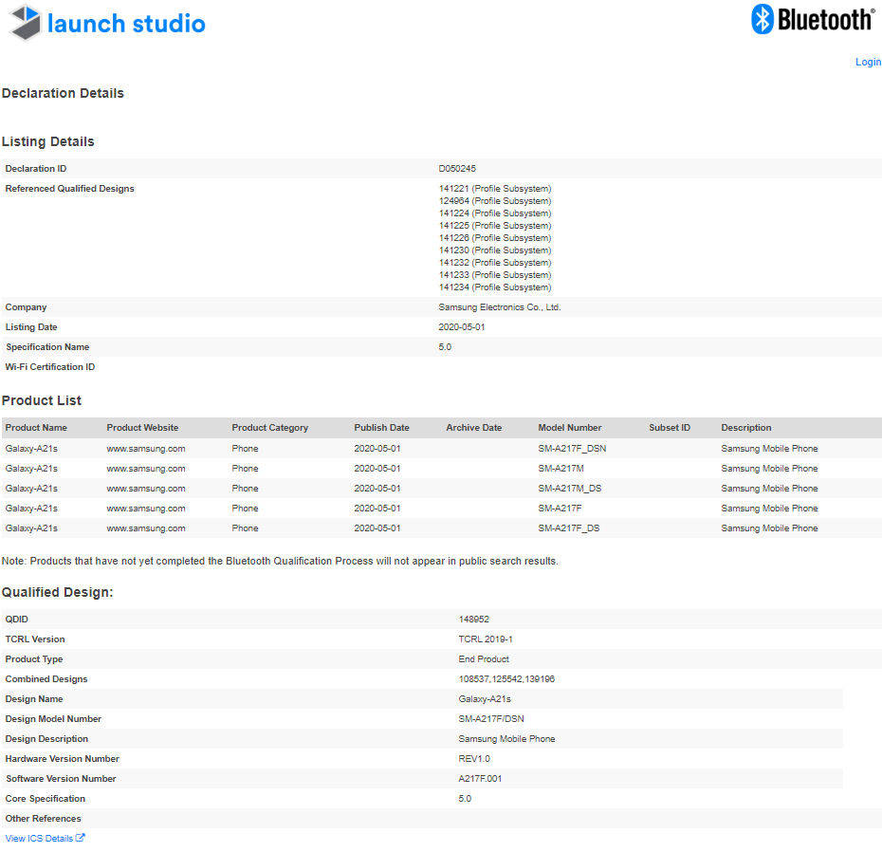Open www.samsung.com in the SM-A217M_DS row
Viewport: 882px width, 852px height.
coord(145,489)
